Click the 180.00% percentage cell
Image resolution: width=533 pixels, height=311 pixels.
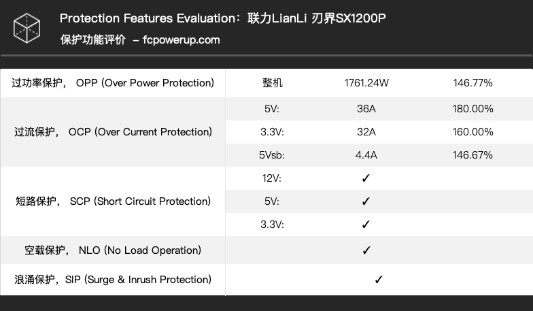click(472, 109)
